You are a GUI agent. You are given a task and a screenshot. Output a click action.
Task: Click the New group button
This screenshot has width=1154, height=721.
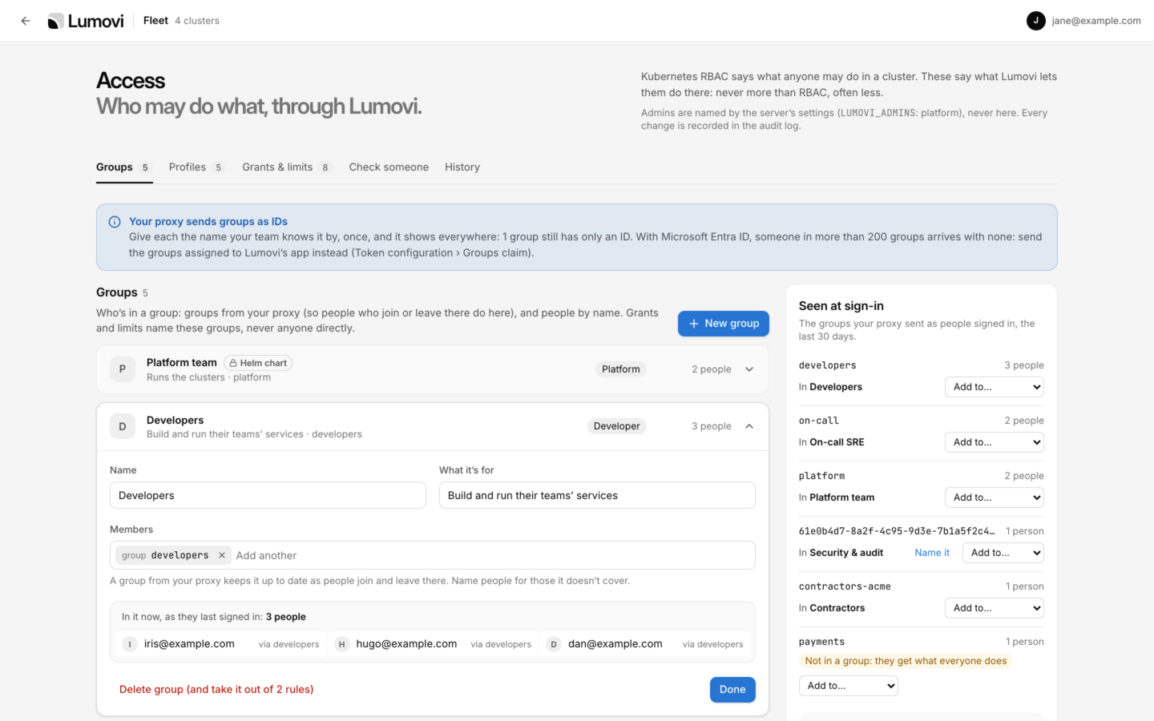click(724, 324)
